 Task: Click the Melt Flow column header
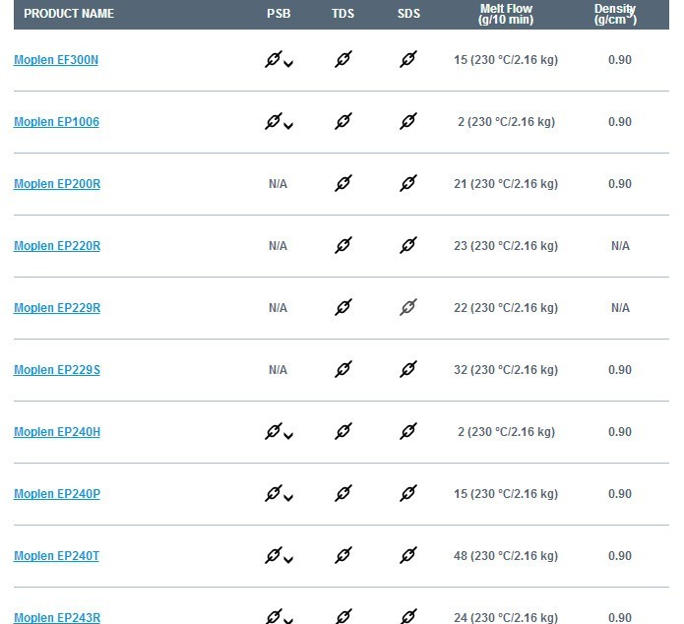click(x=506, y=15)
